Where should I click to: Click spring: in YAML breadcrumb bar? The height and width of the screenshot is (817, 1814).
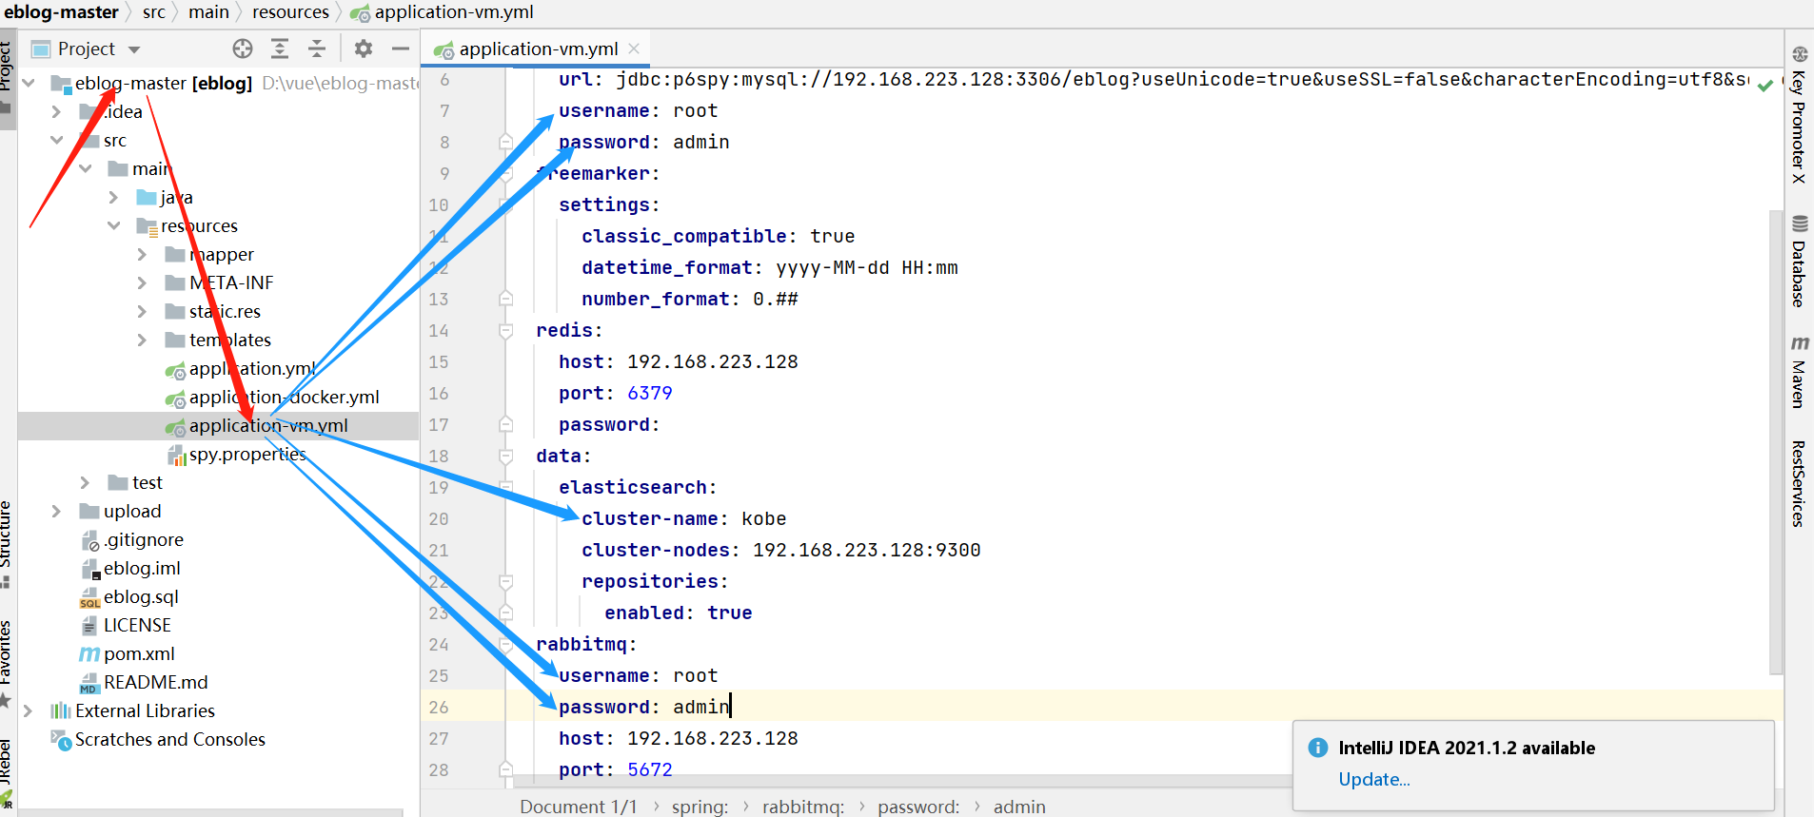pyautogui.click(x=700, y=807)
